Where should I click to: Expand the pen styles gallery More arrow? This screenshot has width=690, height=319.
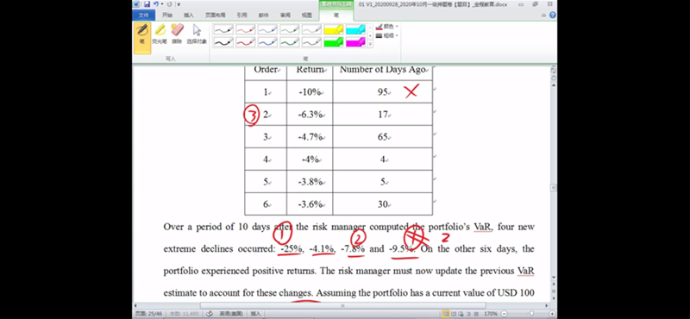[x=370, y=44]
